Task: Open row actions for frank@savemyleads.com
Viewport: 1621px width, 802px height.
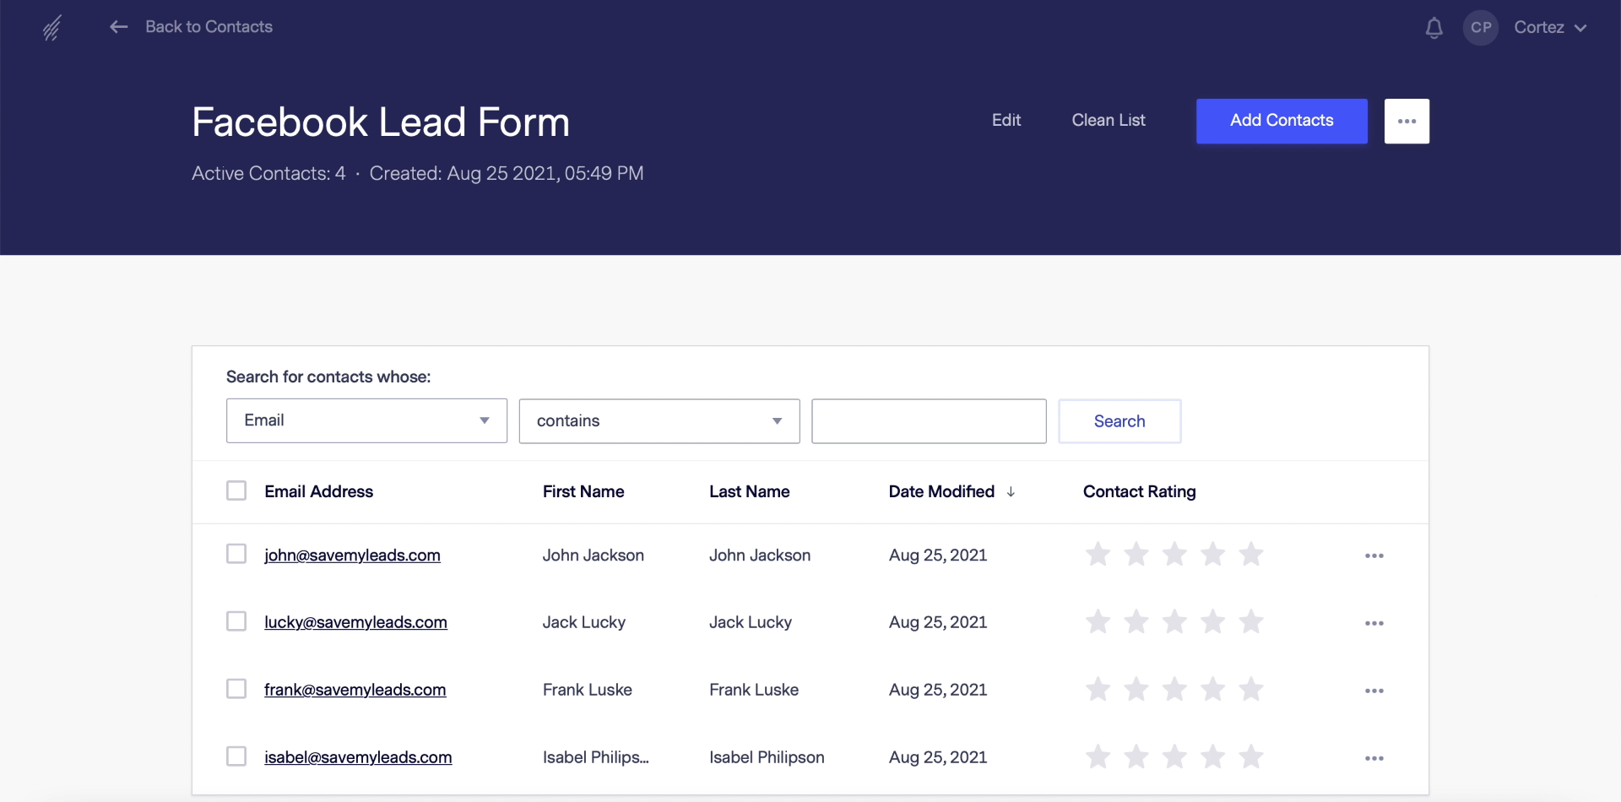Action: point(1374,691)
